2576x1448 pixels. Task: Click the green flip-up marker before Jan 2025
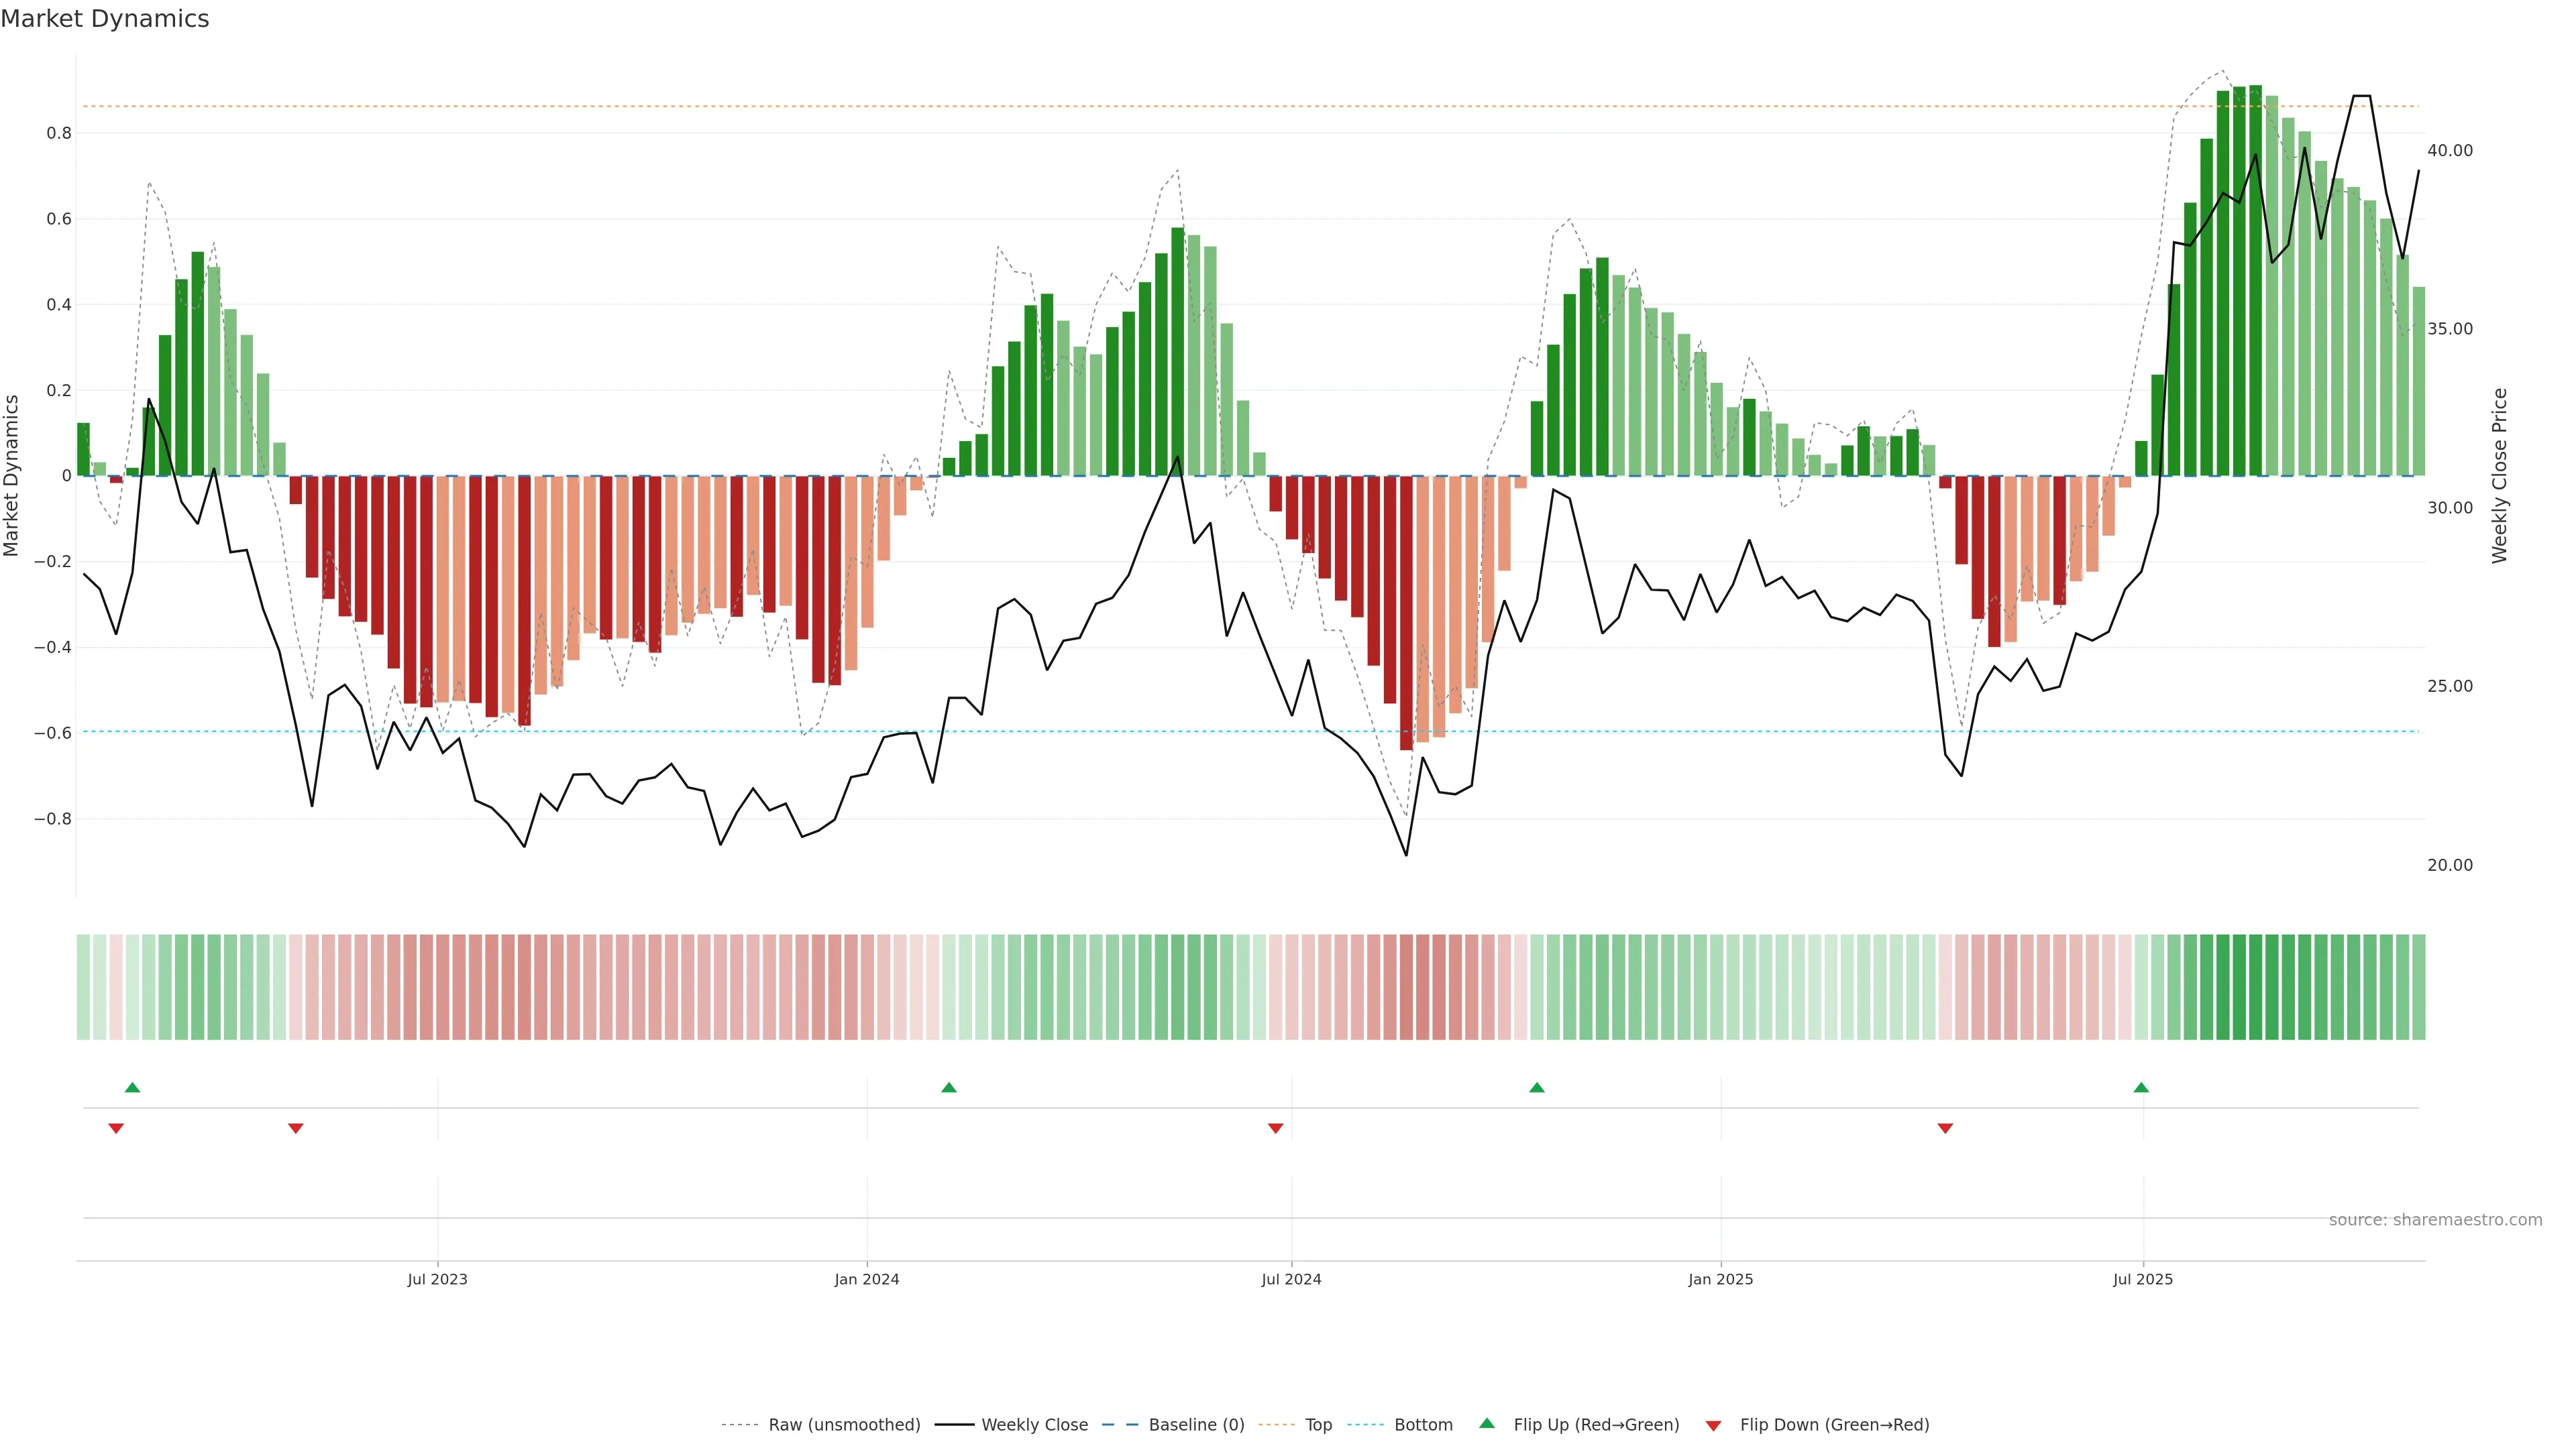[1537, 1087]
